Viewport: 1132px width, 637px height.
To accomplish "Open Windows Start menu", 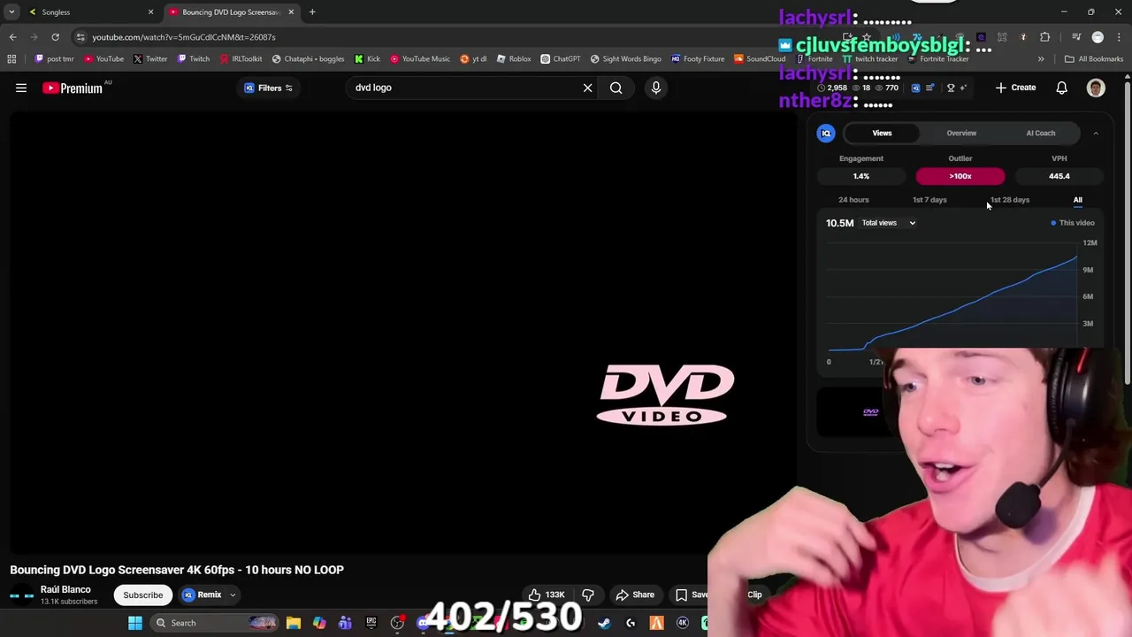I will coord(135,623).
